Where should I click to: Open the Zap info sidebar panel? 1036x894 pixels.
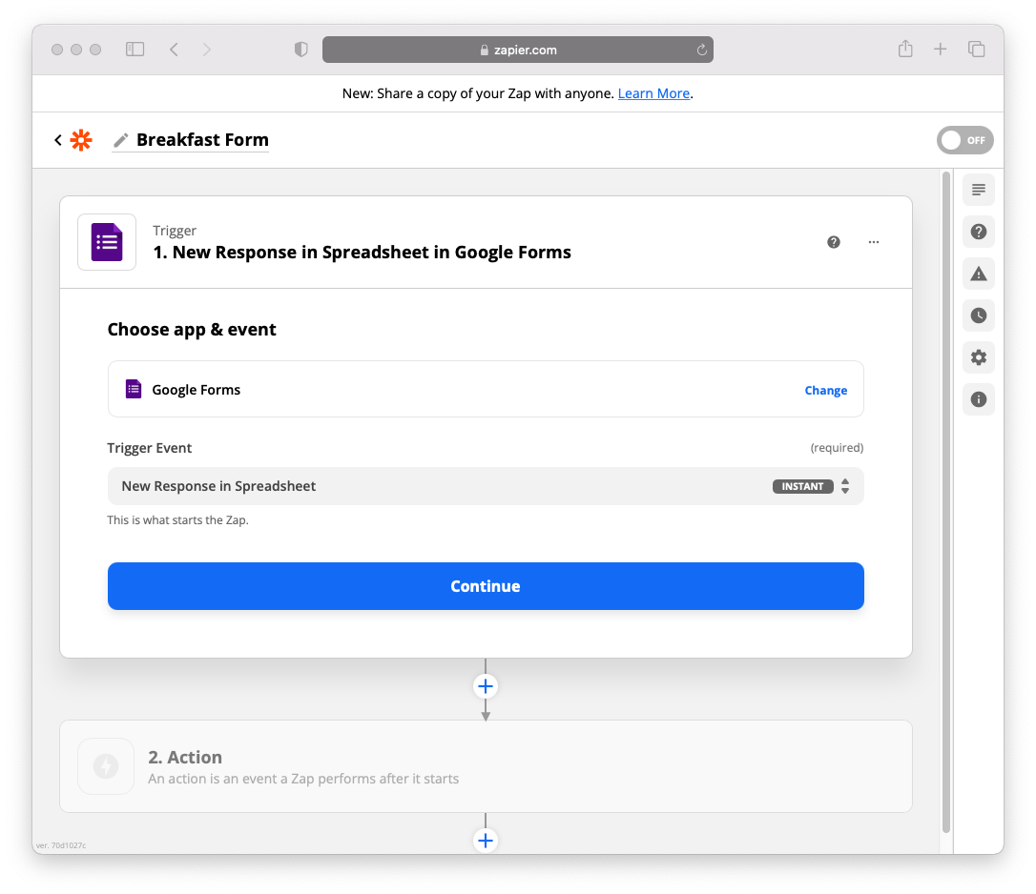pos(979,399)
